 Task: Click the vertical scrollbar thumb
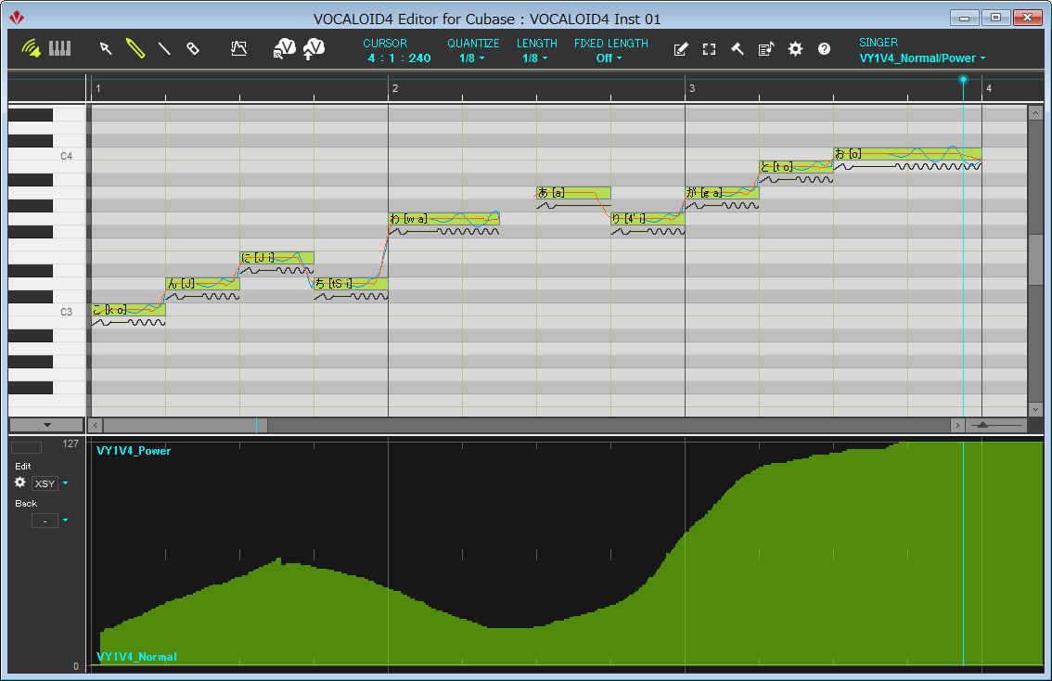click(1035, 260)
